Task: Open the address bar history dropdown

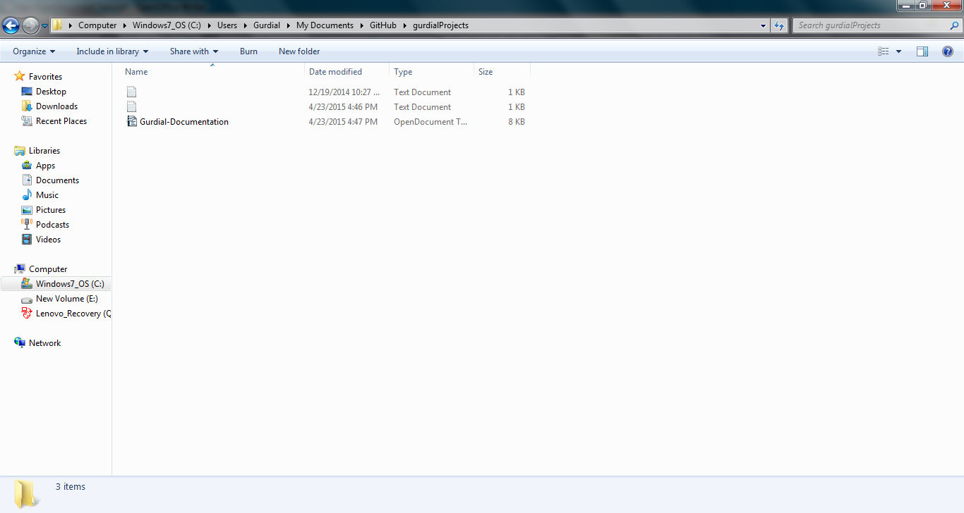Action: 763,25
